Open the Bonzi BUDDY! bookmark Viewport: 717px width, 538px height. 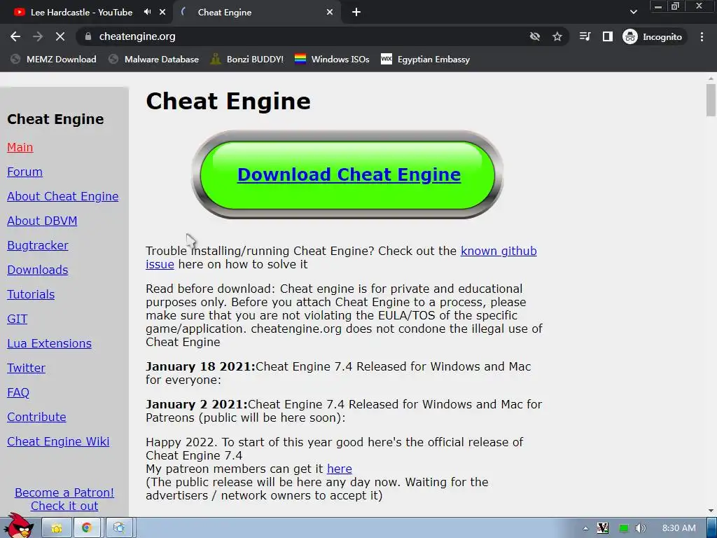point(247,60)
